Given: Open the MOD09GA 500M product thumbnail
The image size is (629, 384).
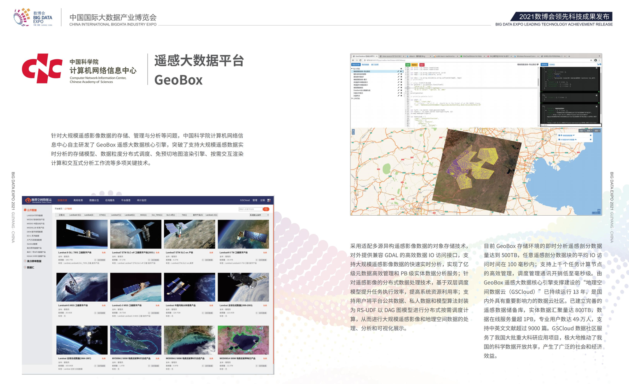Looking at the screenshot, I should [243, 340].
